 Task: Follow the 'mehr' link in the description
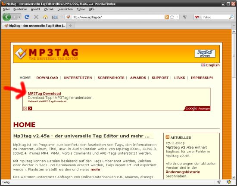click(x=96, y=169)
